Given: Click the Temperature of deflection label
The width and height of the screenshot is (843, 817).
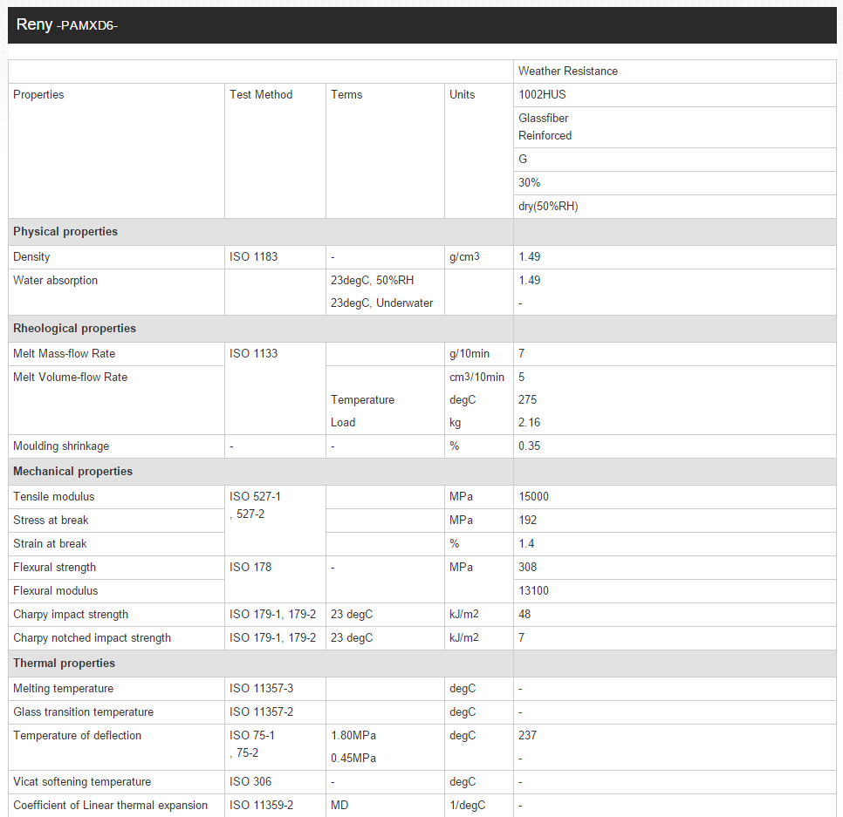Looking at the screenshot, I should 77,736.
